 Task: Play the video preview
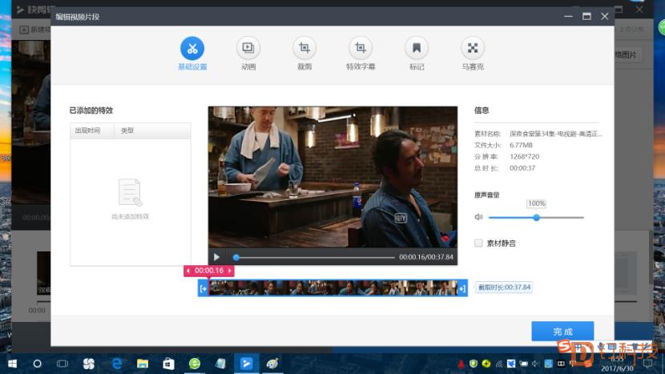pos(216,257)
